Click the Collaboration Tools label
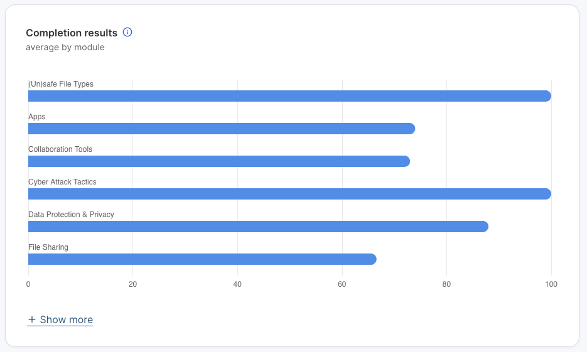This screenshot has height=352, width=587. click(x=60, y=149)
